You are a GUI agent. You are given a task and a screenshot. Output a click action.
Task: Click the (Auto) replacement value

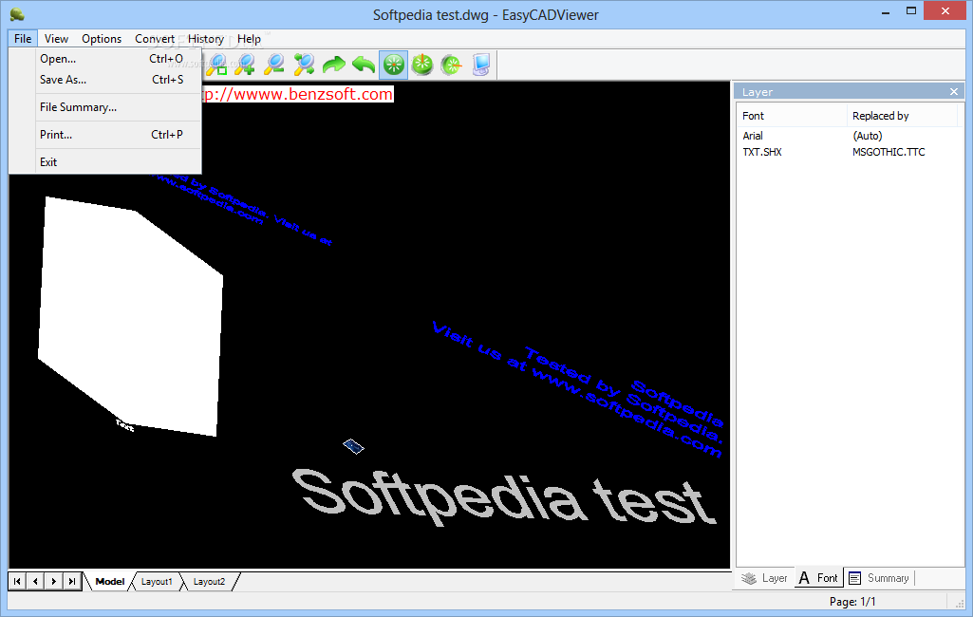867,136
